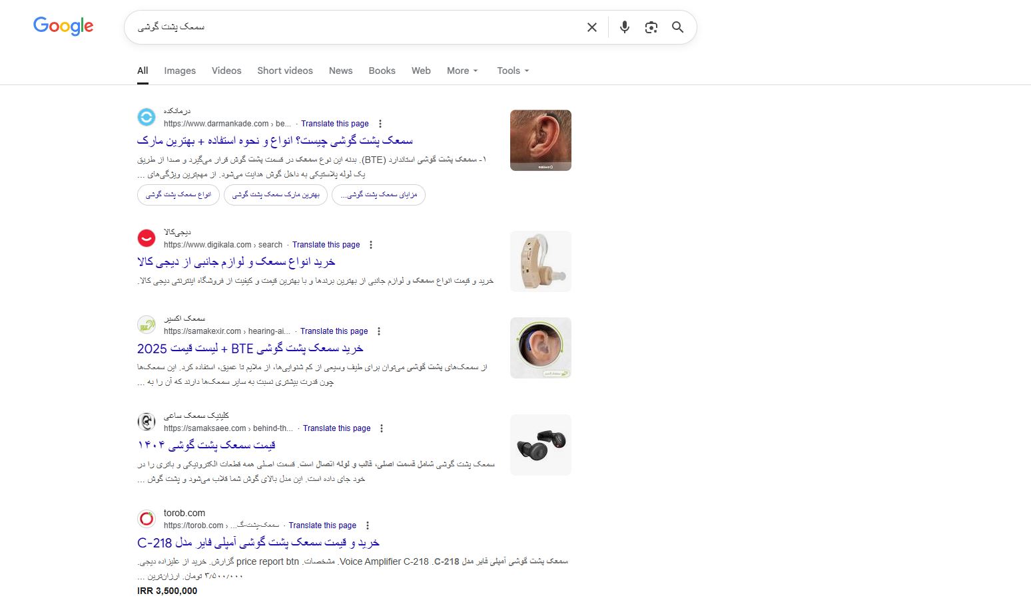Expand the Tools dropdown

513,71
